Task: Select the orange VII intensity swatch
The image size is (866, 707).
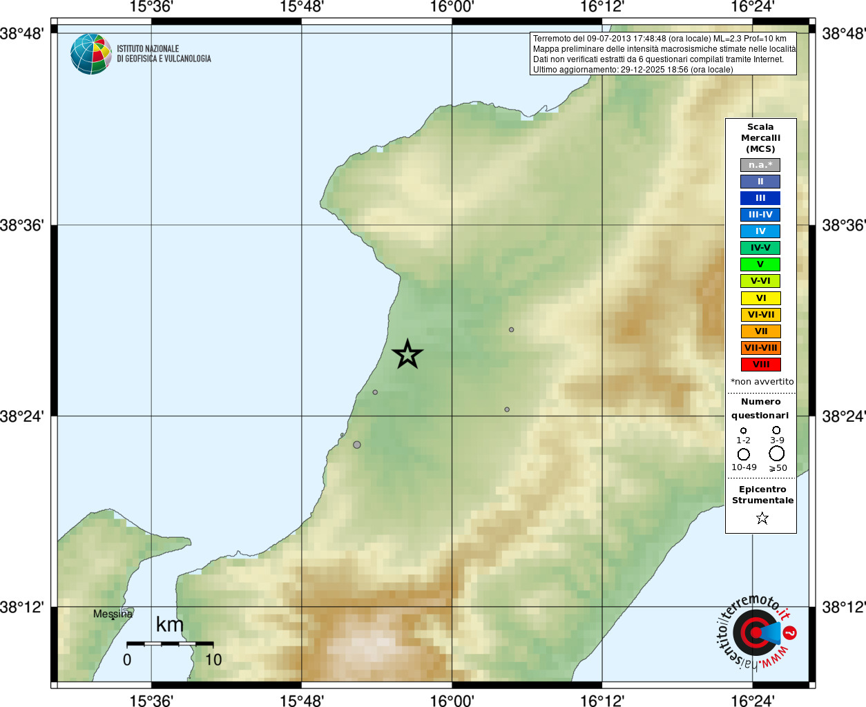Action: pyautogui.click(x=761, y=331)
